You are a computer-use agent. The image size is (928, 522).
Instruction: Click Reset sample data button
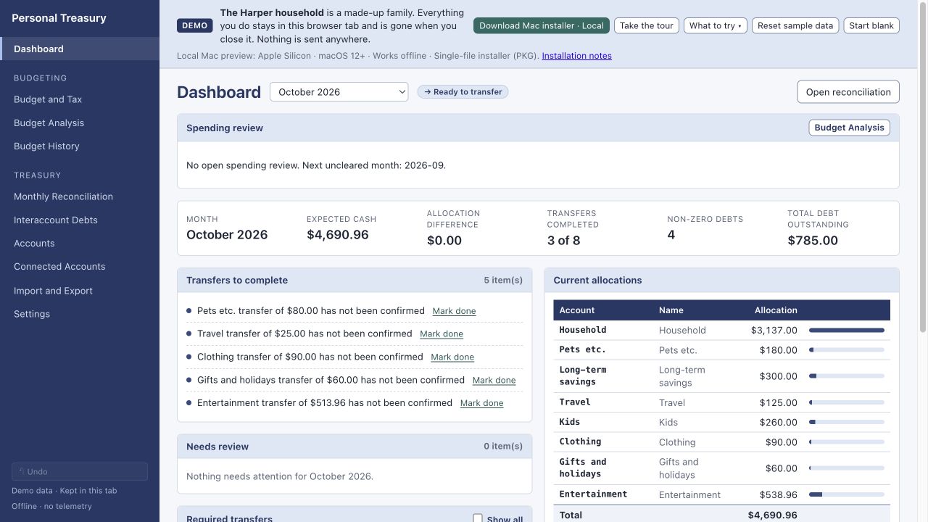795,25
